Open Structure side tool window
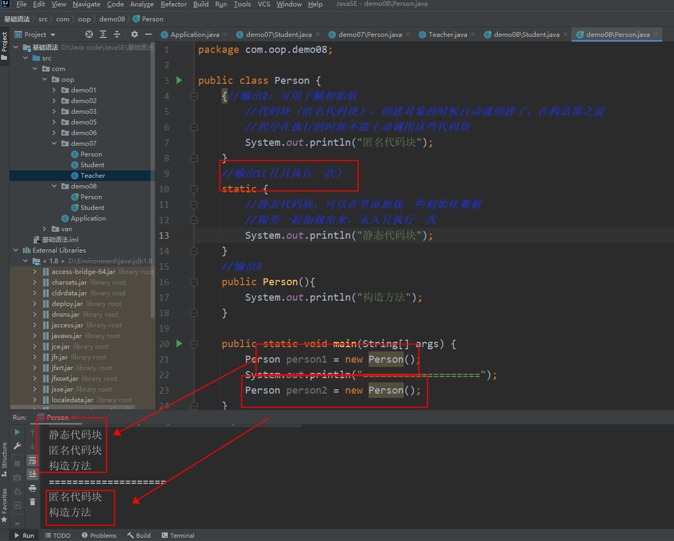Viewport: 674px width, 541px height. tap(4, 459)
